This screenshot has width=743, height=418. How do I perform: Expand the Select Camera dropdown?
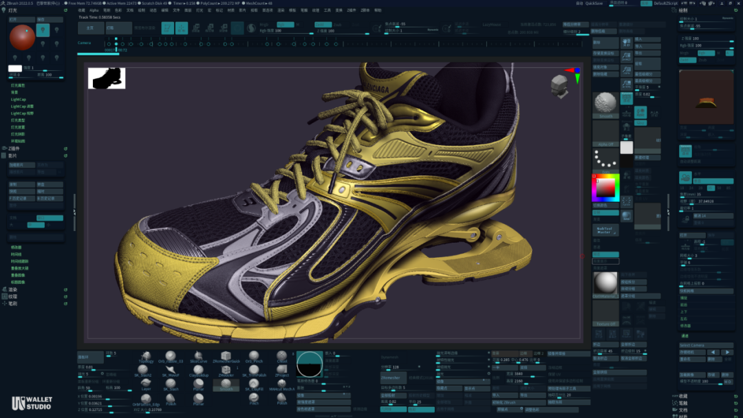(x=706, y=345)
